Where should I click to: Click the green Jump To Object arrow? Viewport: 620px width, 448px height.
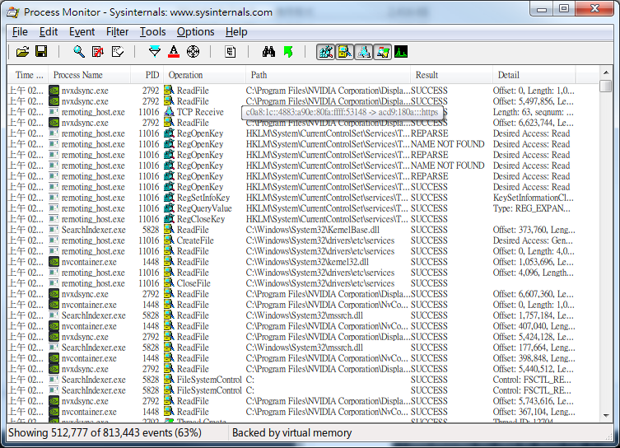pos(288,52)
